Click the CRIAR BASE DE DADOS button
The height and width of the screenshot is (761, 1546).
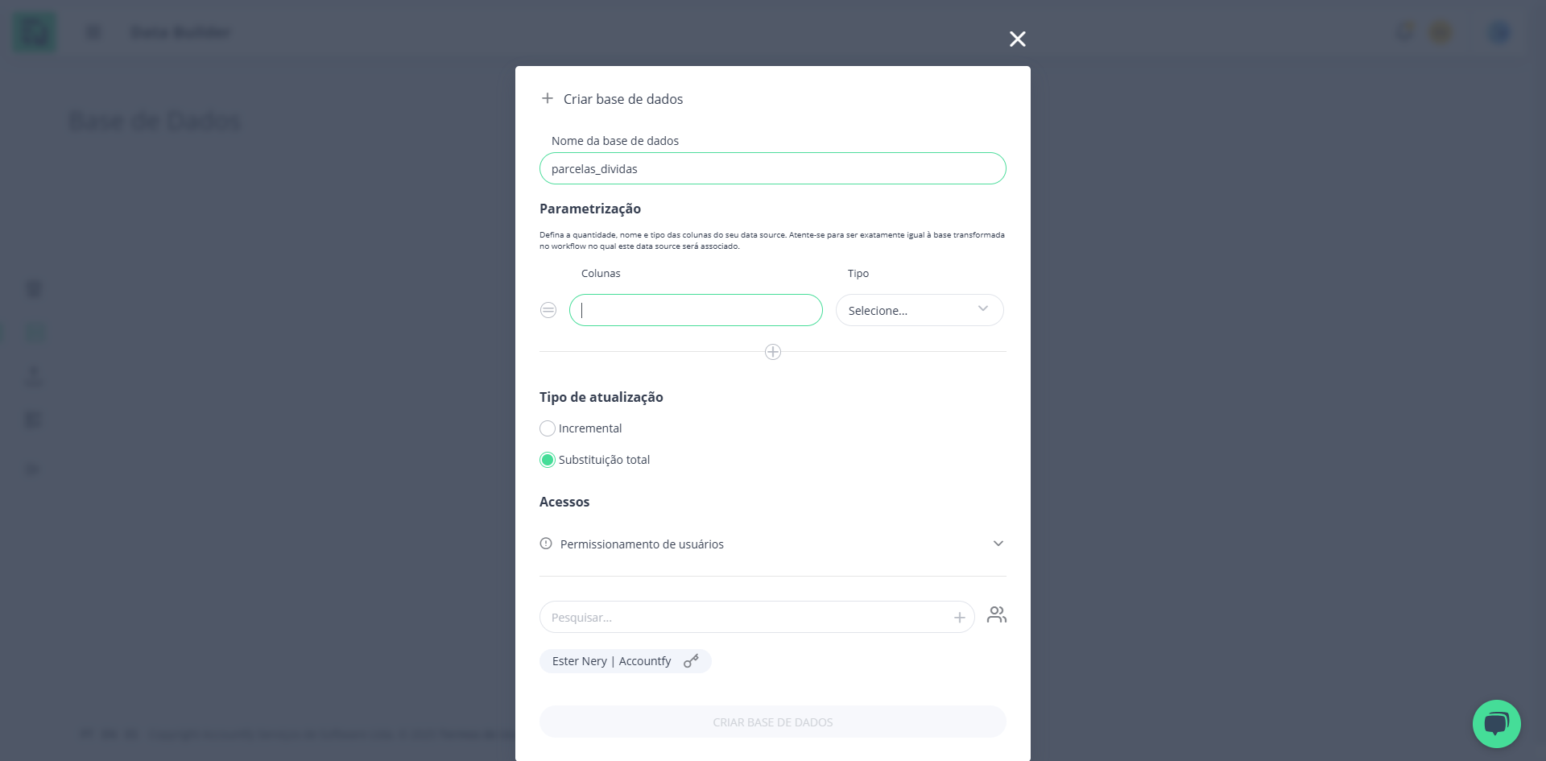773,722
